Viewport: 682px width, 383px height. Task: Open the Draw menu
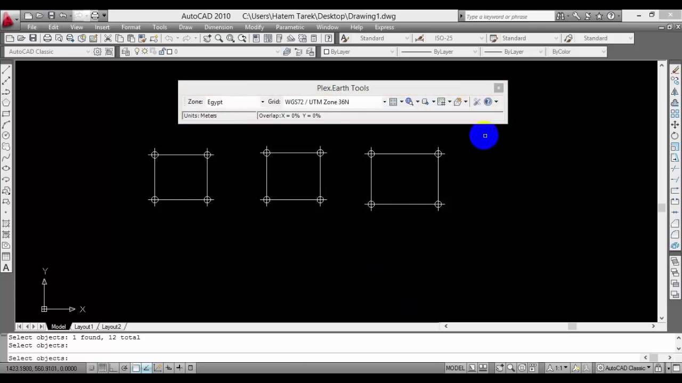pyautogui.click(x=185, y=27)
